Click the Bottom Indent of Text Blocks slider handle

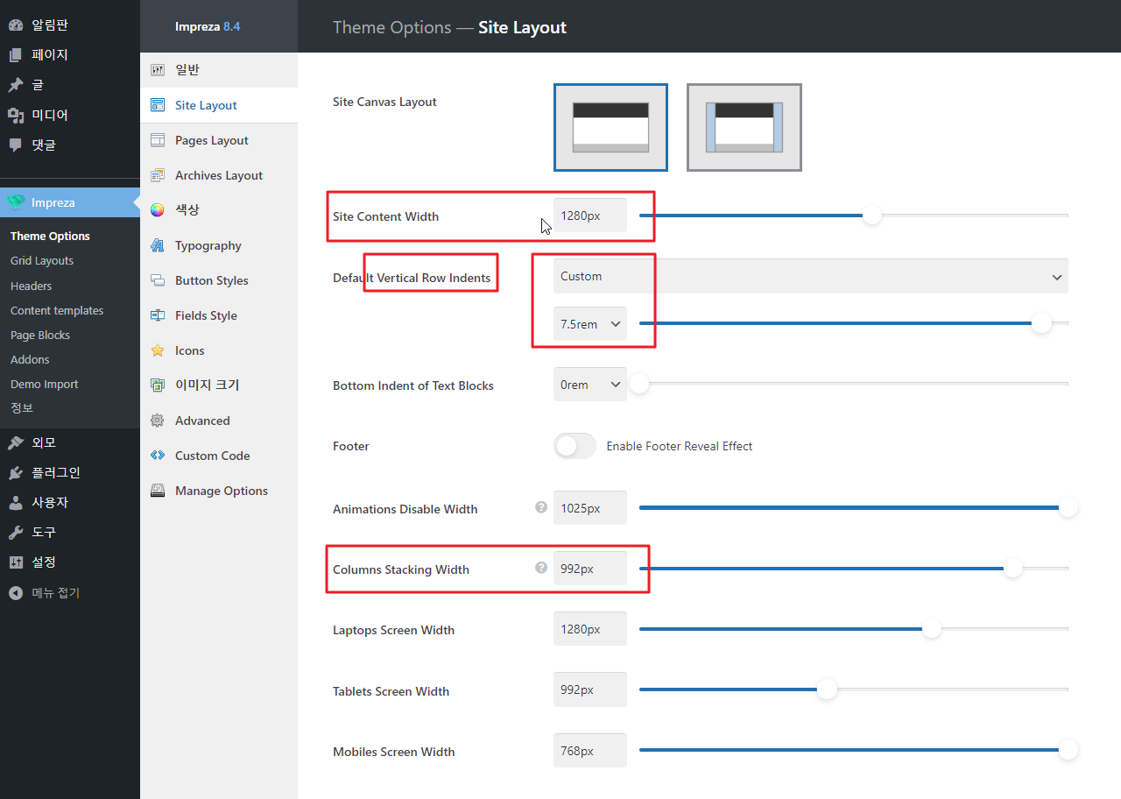pyautogui.click(x=639, y=384)
